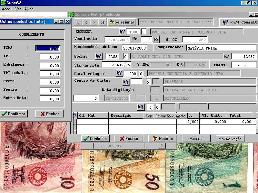Open lookup icon next to Centro de Custo
The width and height of the screenshot is (258, 193).
[126, 82]
